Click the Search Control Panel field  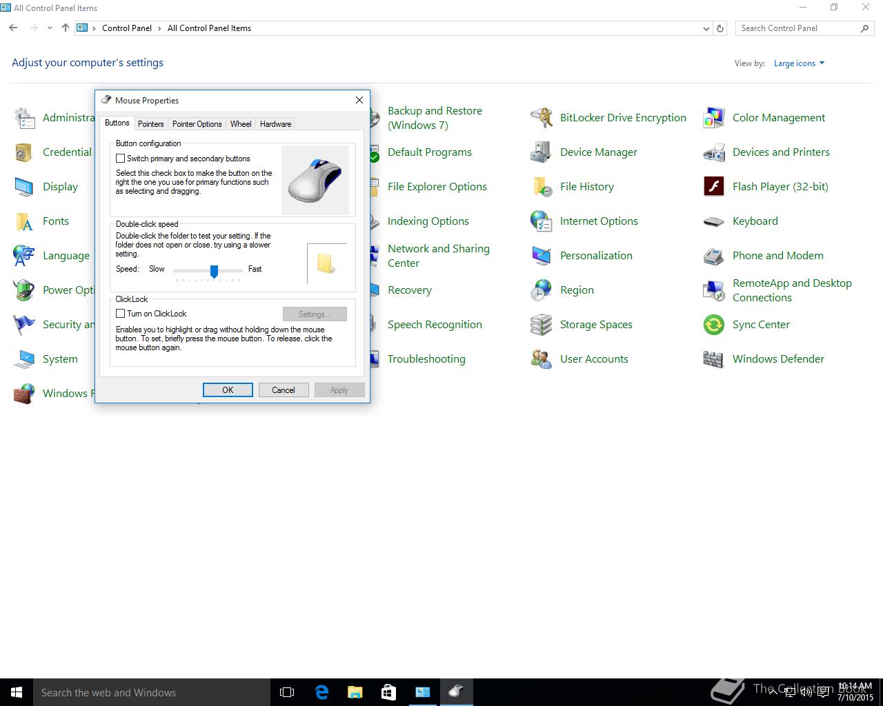(804, 28)
